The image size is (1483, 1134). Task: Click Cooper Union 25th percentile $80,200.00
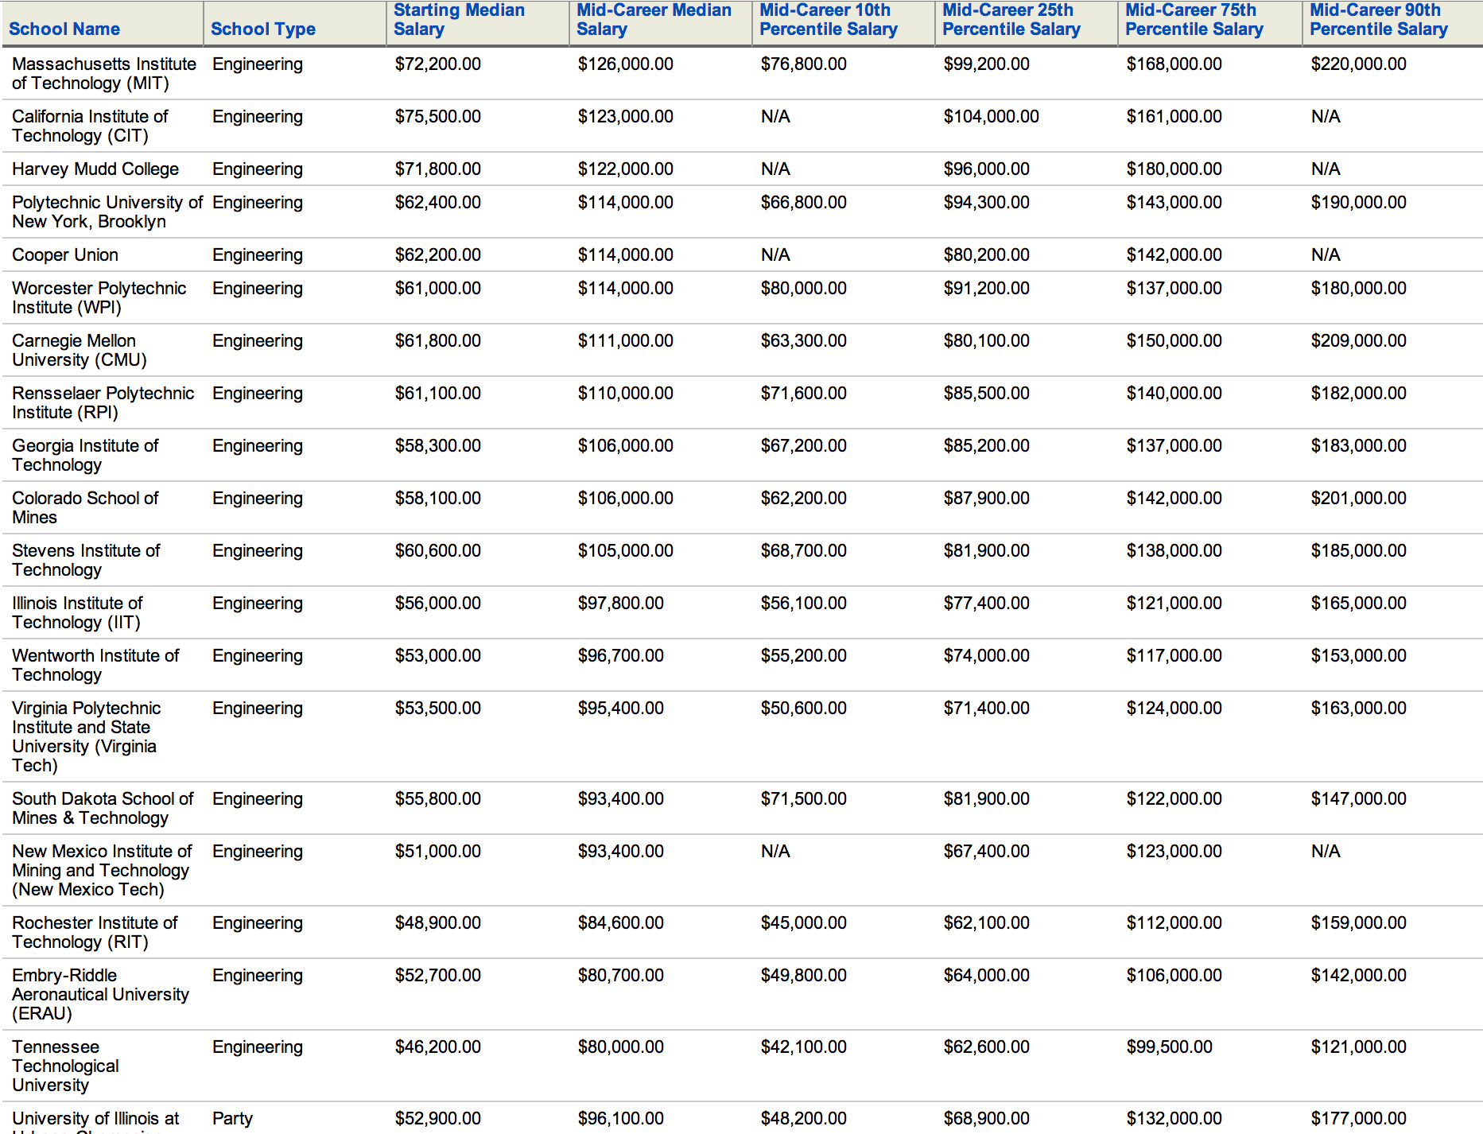[987, 254]
